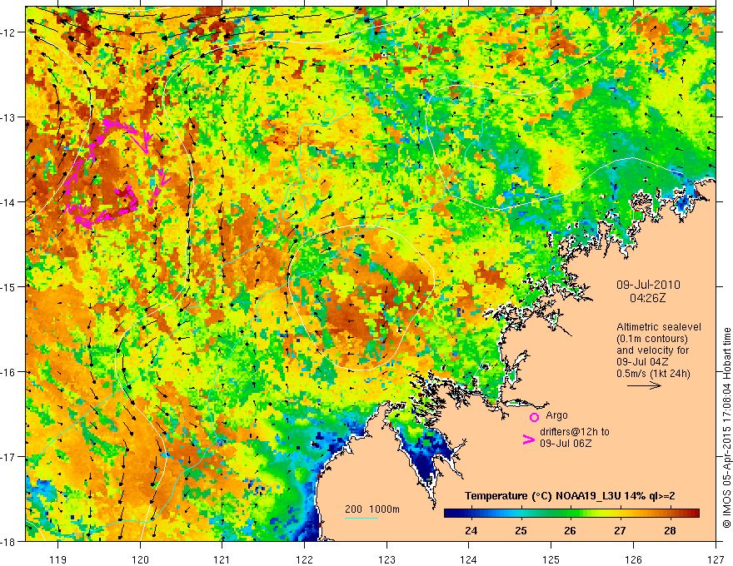
Task: Click the latitude axis label -14
Action: pyautogui.click(x=7, y=201)
